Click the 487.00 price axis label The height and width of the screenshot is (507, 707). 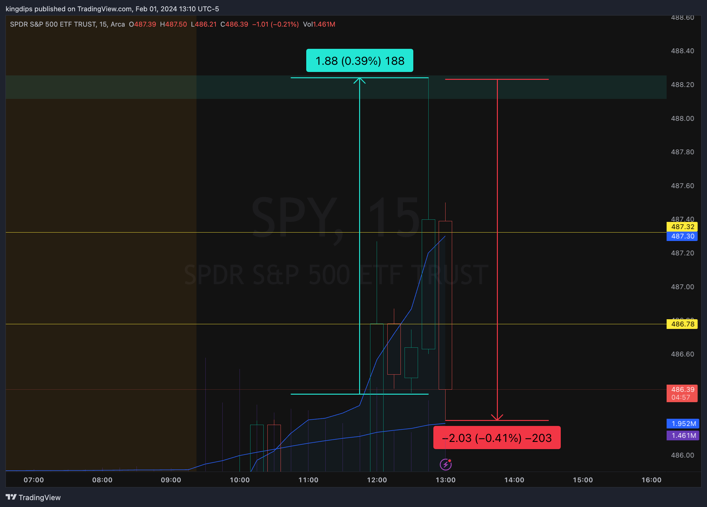[x=682, y=287]
